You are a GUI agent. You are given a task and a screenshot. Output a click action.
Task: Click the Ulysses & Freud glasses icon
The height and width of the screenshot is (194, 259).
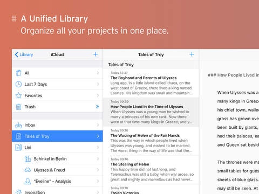pyautogui.click(x=28, y=170)
